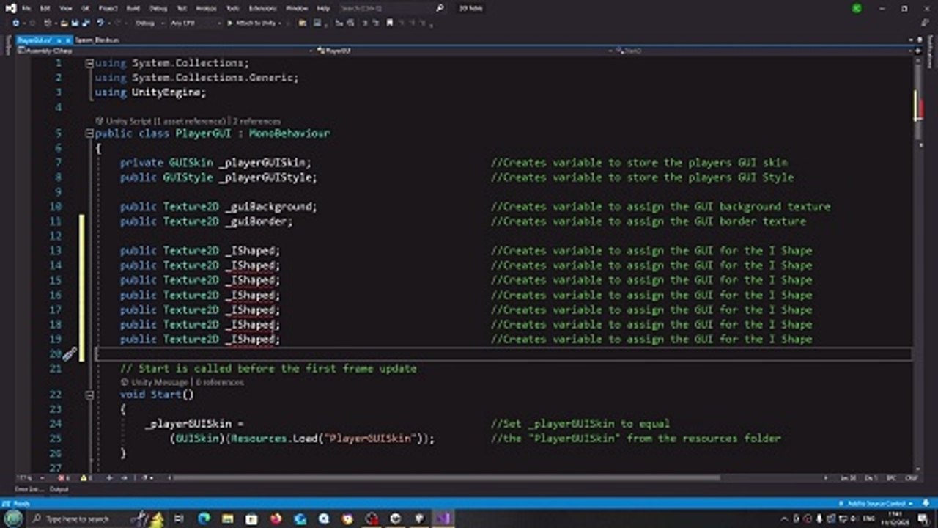
Task: Click the search box in title bar
Action: (x=392, y=8)
